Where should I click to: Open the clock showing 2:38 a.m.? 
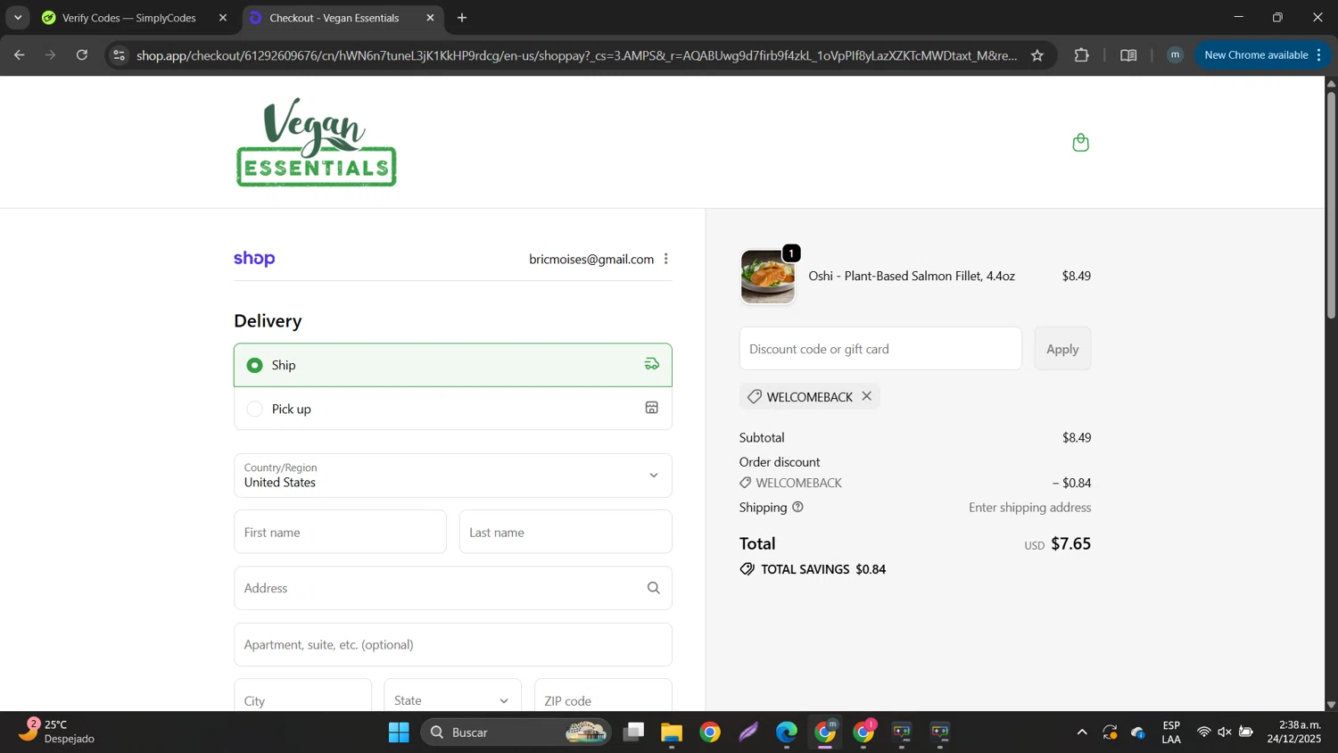coord(1294,732)
